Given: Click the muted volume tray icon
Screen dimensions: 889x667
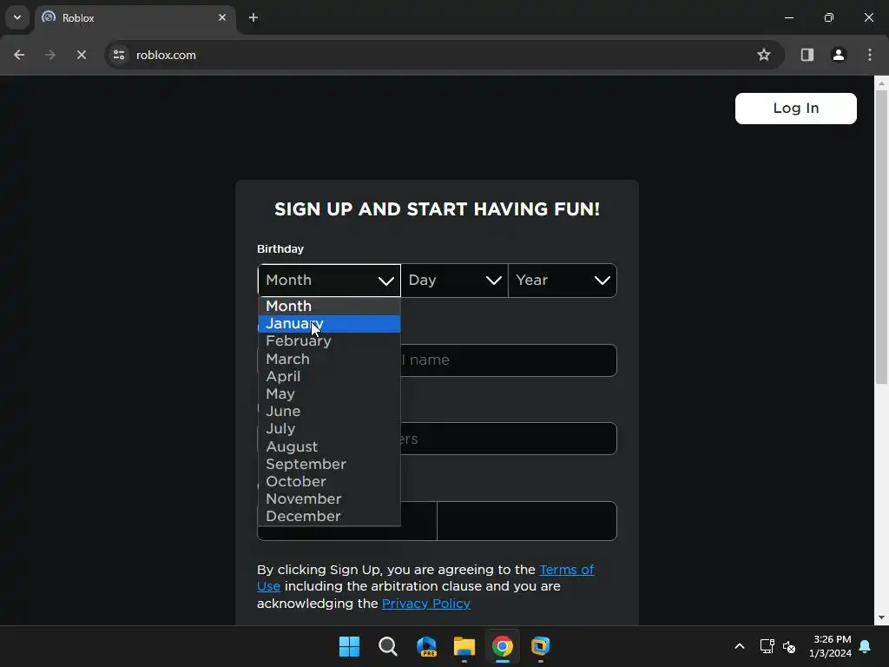Looking at the screenshot, I should click(x=788, y=646).
